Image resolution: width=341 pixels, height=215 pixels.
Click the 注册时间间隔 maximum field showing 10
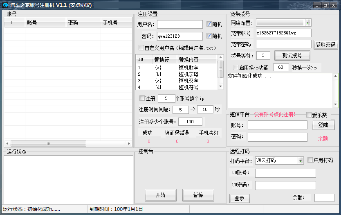click(x=205, y=109)
